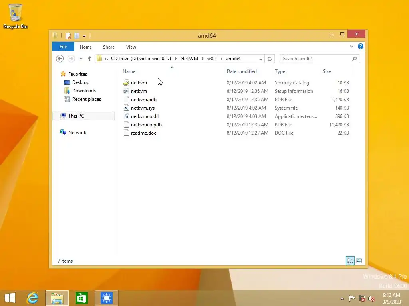Select the netkvmco.dll file icon
The height and width of the screenshot is (306, 409).
126,116
